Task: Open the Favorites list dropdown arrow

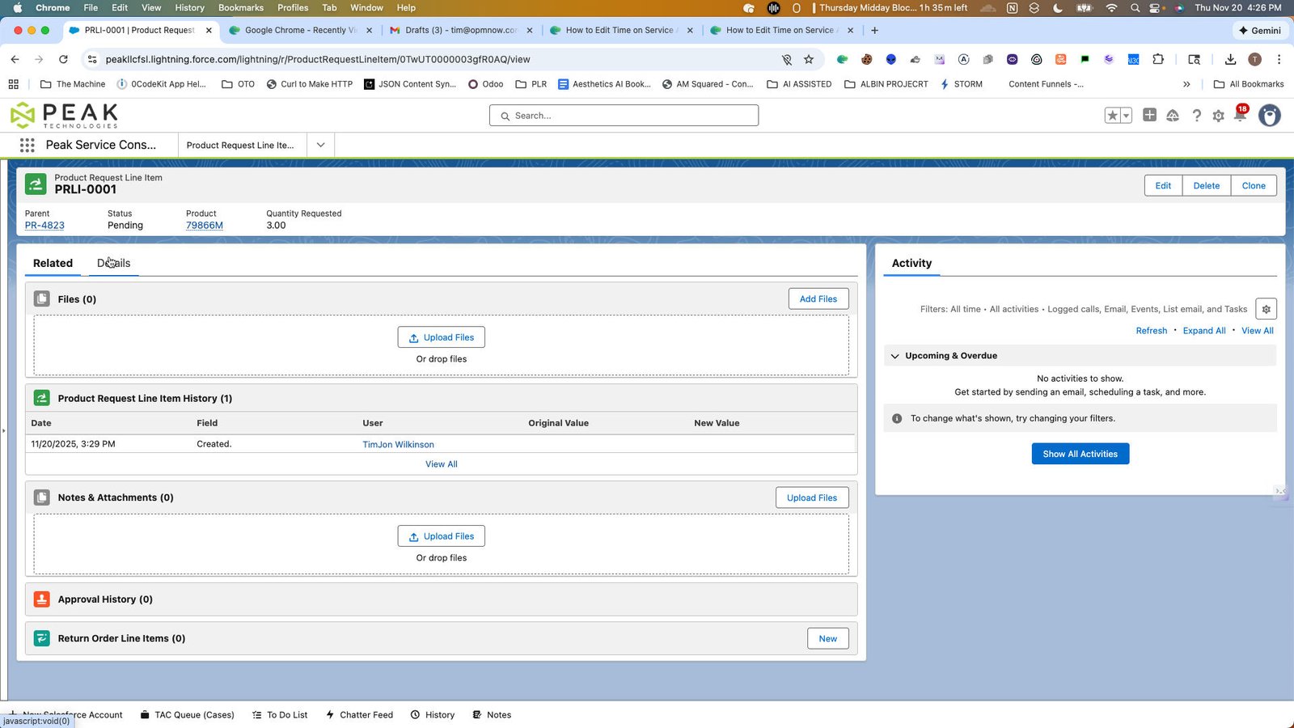Action: pos(1126,116)
